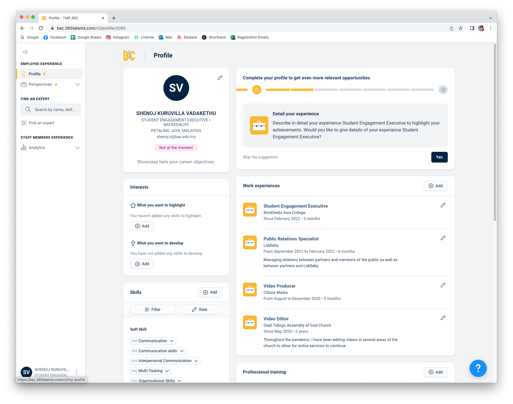
Task: Click the star icon on progress bar
Action: tap(443, 90)
